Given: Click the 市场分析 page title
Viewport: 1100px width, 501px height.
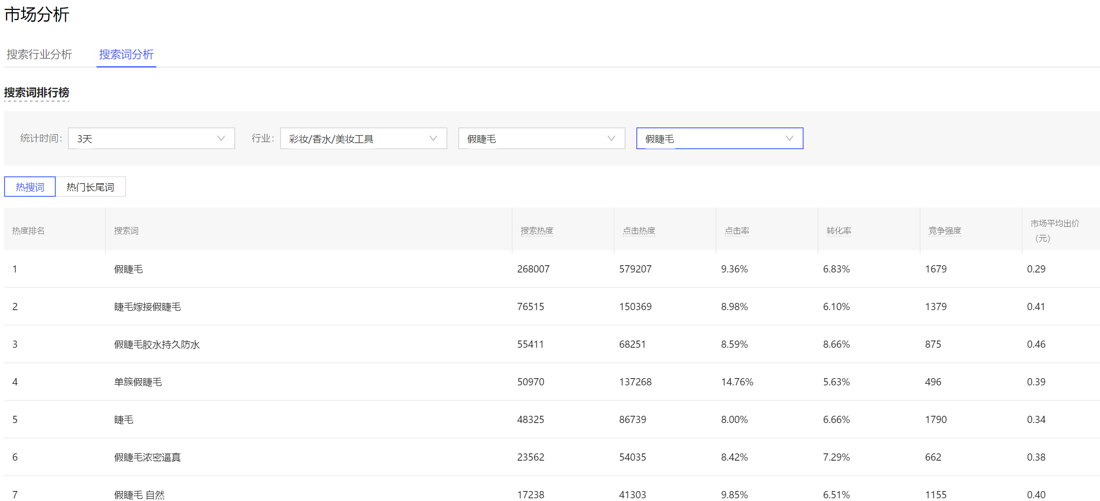Looking at the screenshot, I should tap(37, 15).
